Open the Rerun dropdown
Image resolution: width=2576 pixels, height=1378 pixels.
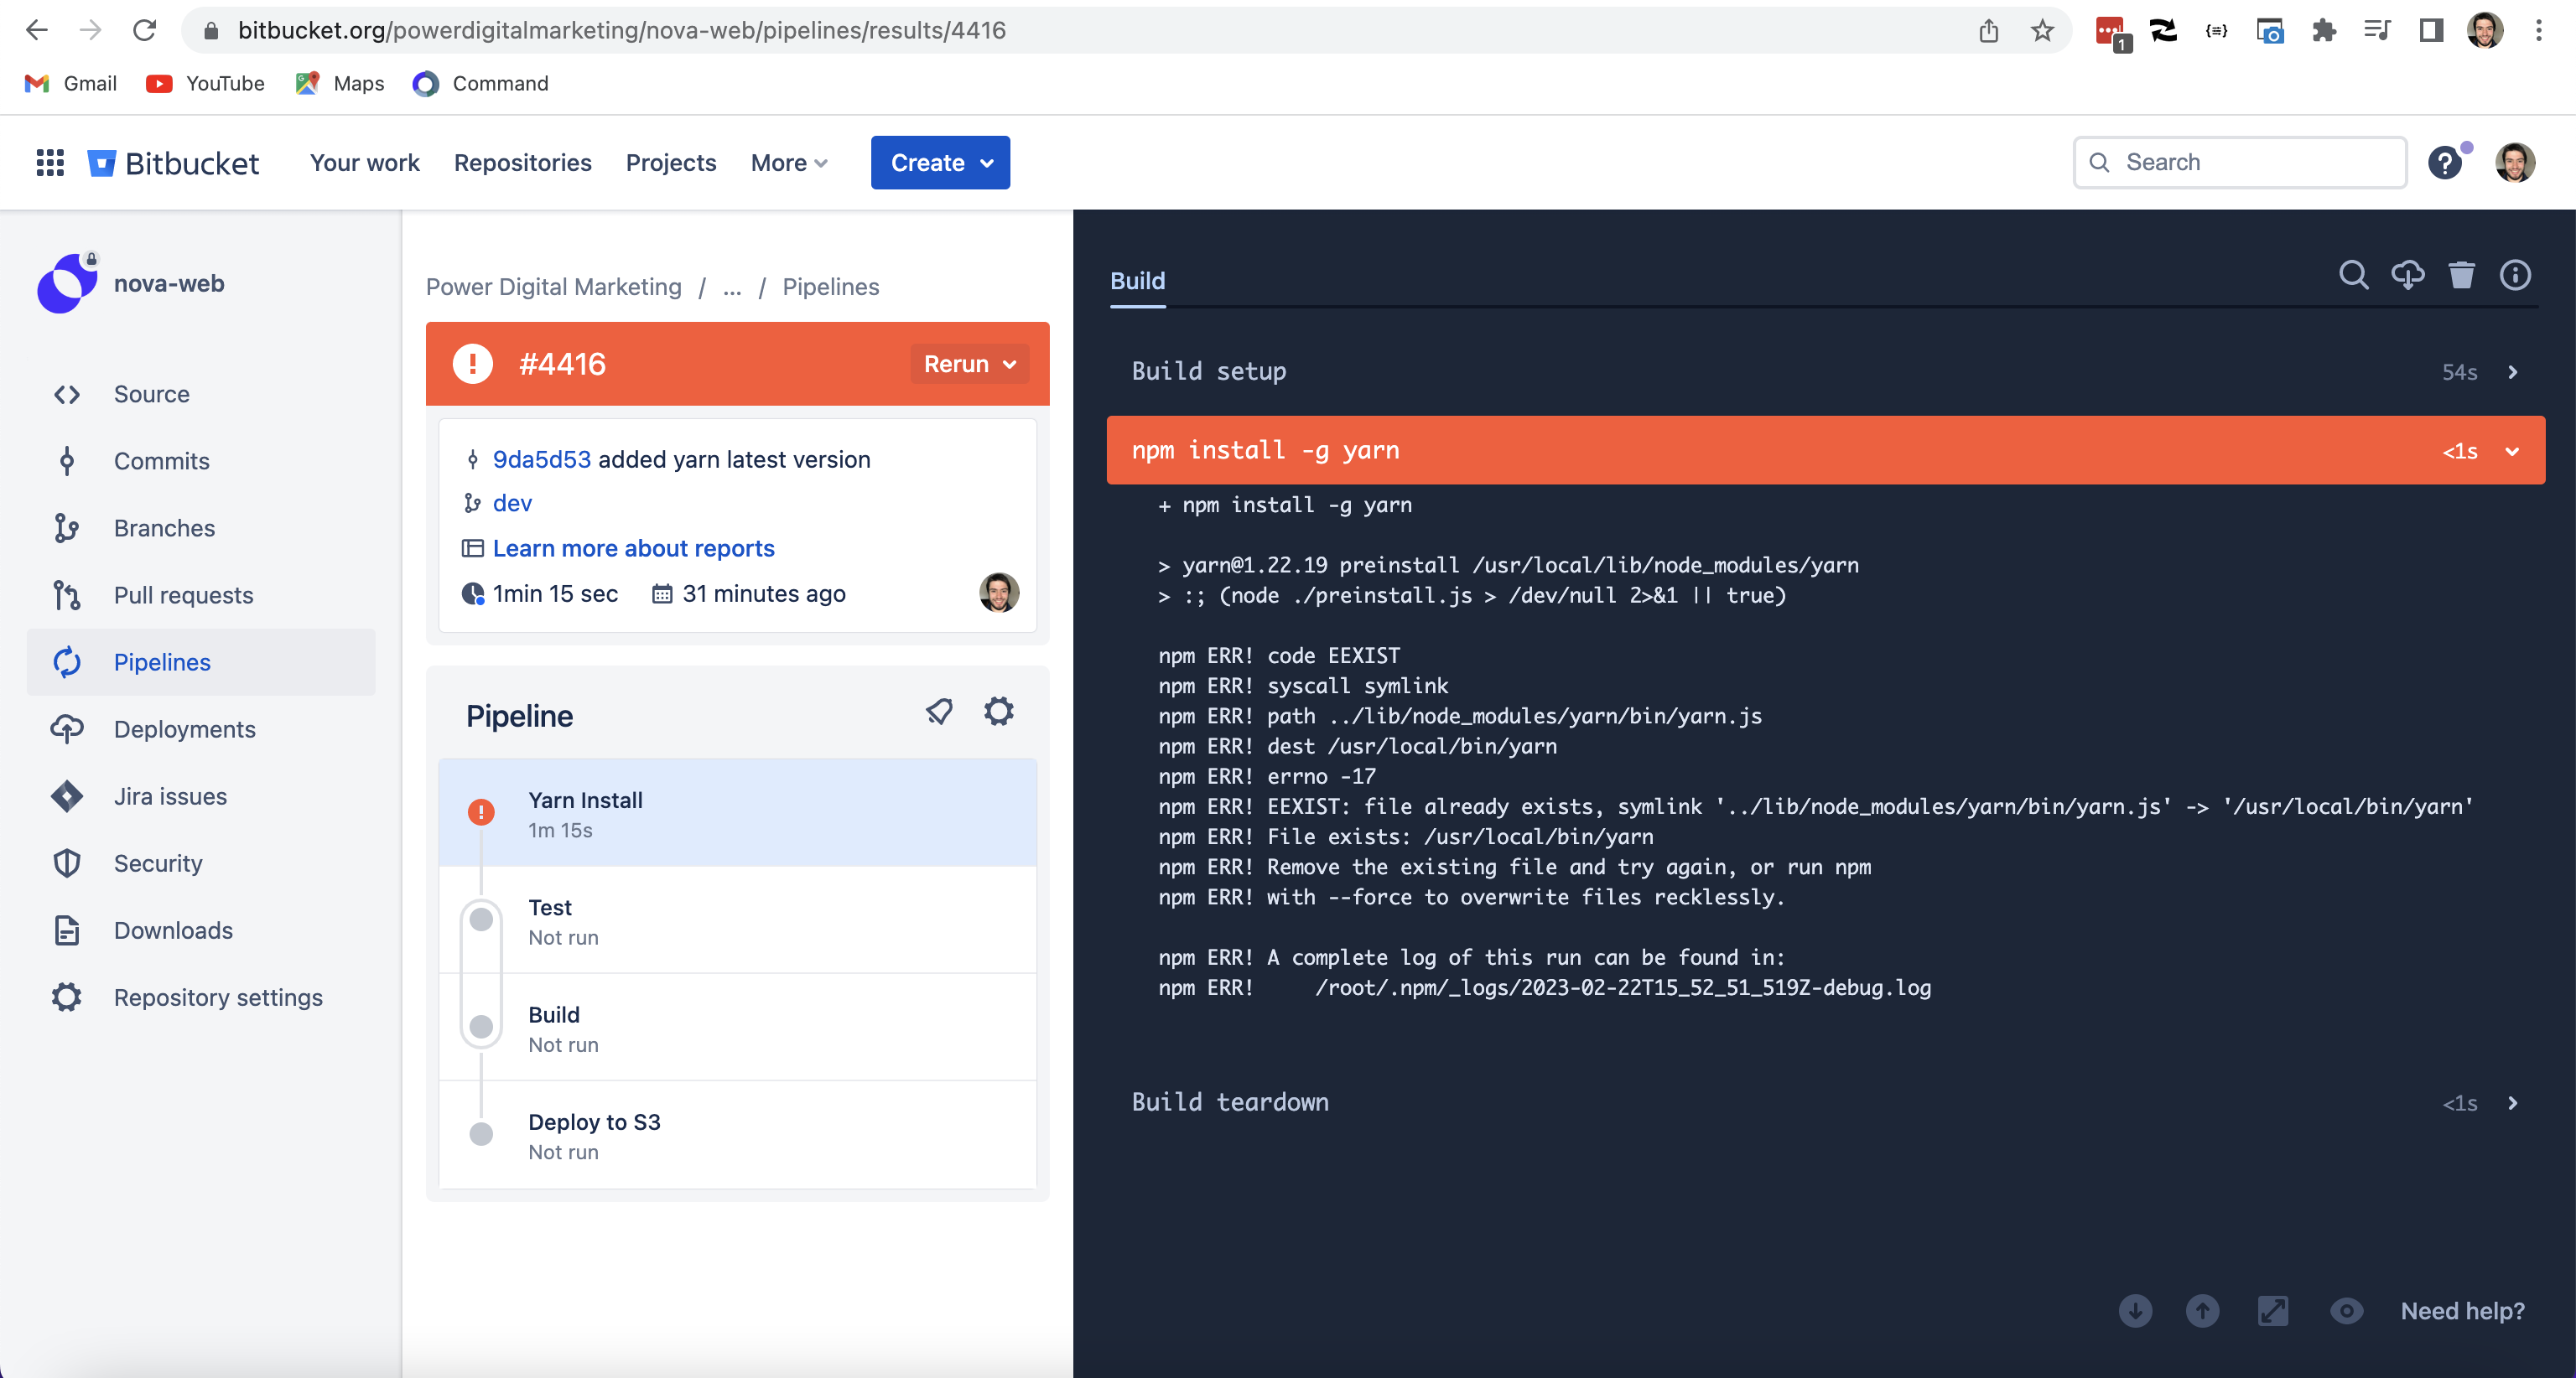click(969, 364)
